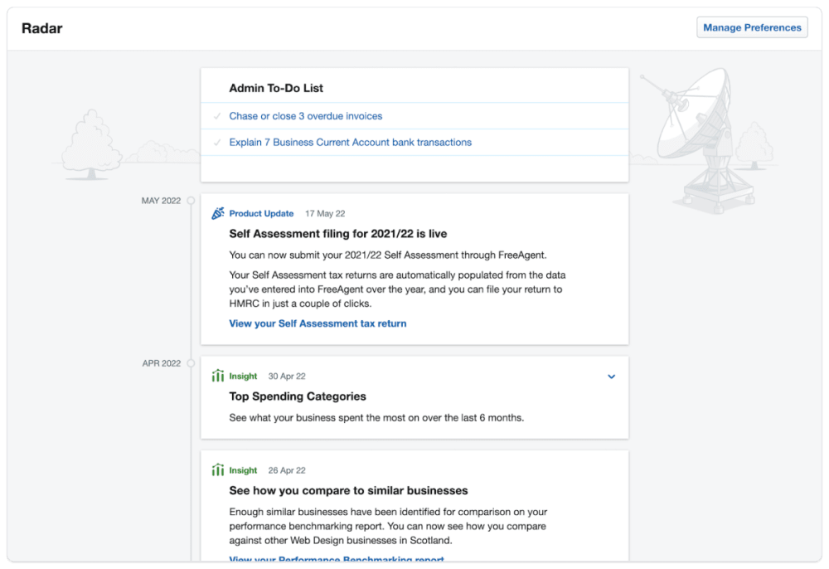Open Manage Preferences
Screen dimensions: 829x569
[752, 27]
